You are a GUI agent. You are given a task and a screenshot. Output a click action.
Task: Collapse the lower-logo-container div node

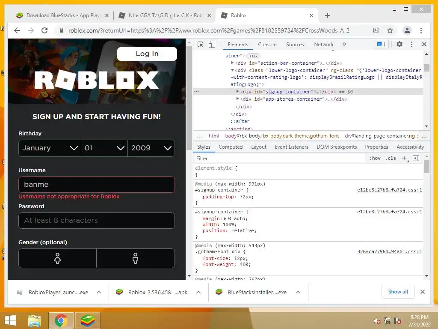pyautogui.click(x=232, y=70)
